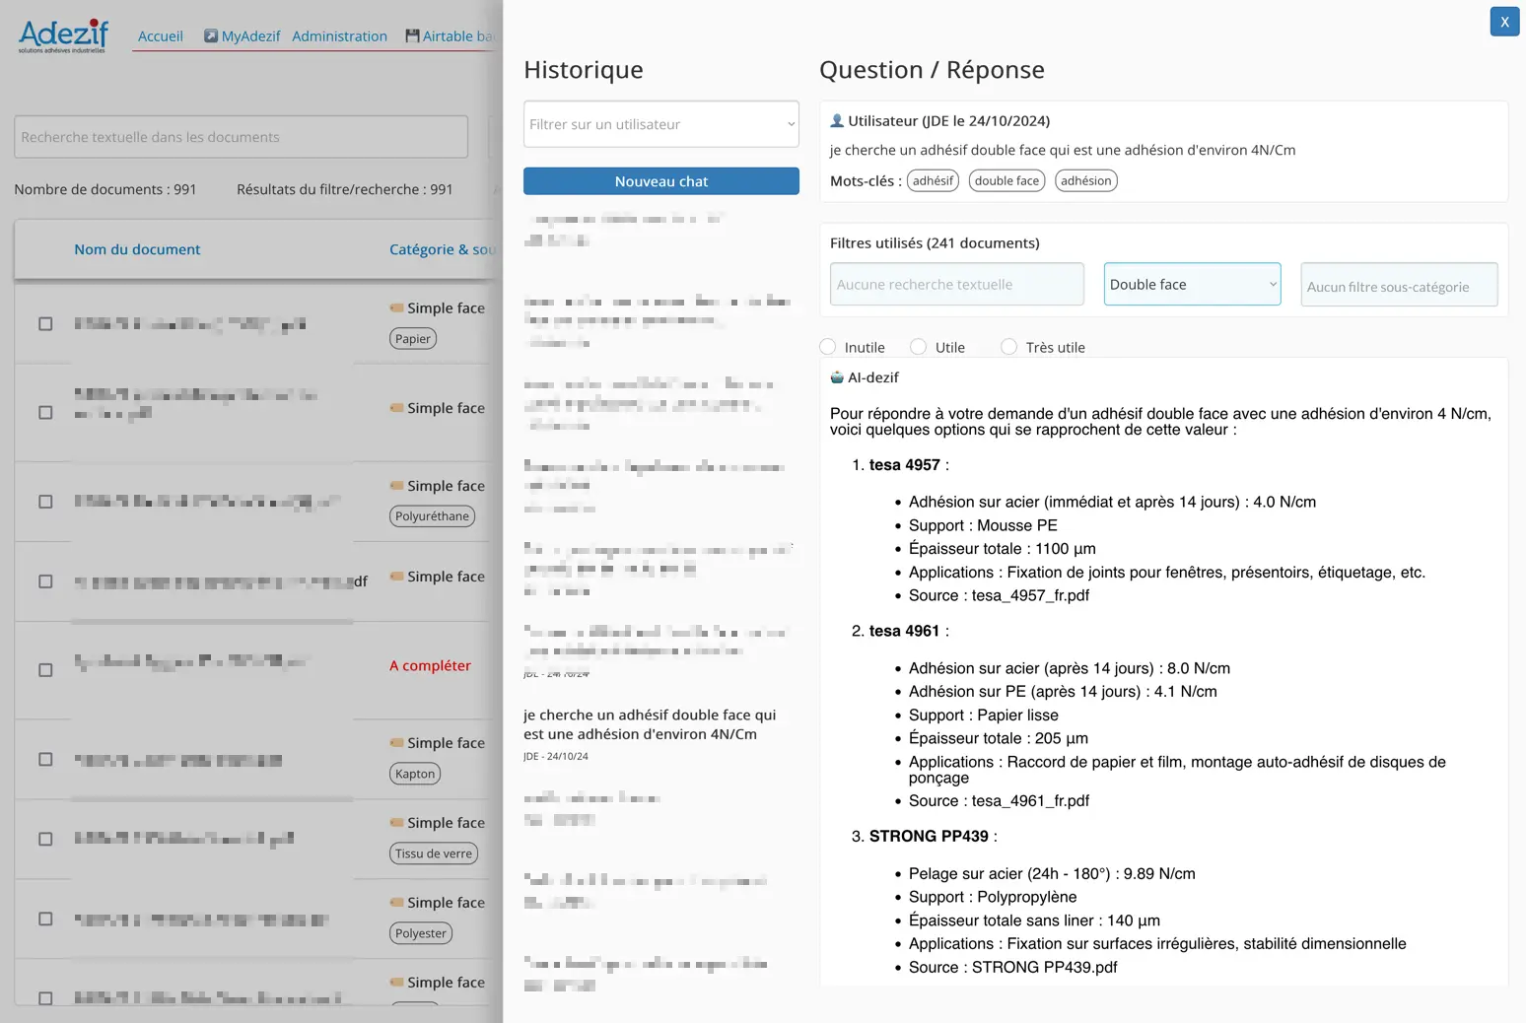Open the "Filtrer sur un utilisateur" dropdown
Image resolution: width=1526 pixels, height=1023 pixels.
point(660,124)
